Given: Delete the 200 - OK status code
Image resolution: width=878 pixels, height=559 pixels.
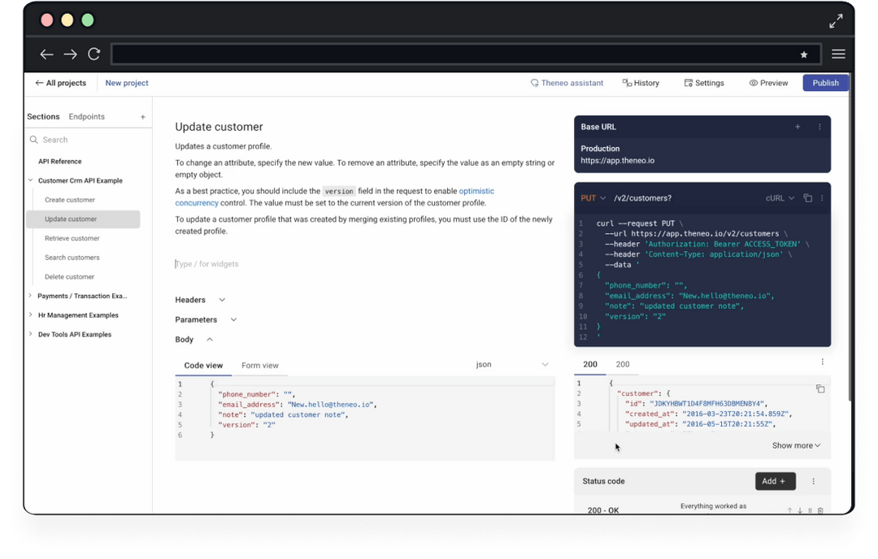Looking at the screenshot, I should 821,509.
